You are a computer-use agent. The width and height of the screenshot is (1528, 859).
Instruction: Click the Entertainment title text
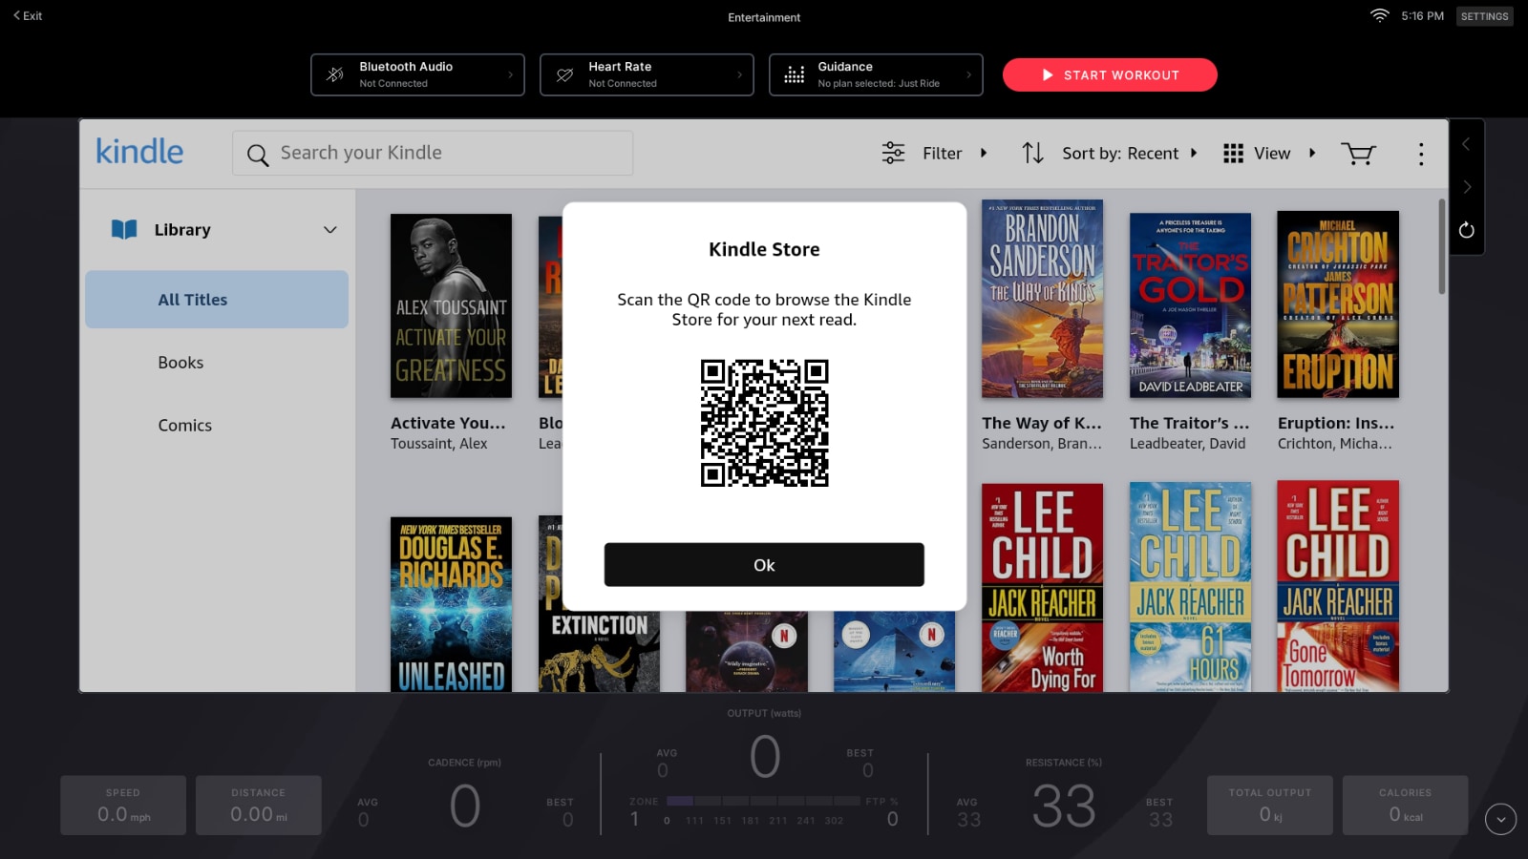(764, 17)
